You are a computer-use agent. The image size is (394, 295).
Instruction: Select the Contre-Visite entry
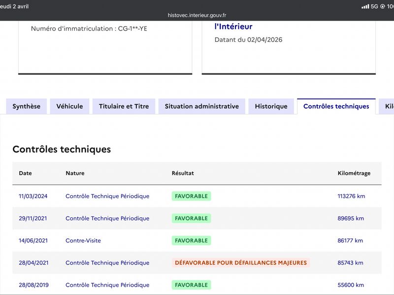pos(83,240)
